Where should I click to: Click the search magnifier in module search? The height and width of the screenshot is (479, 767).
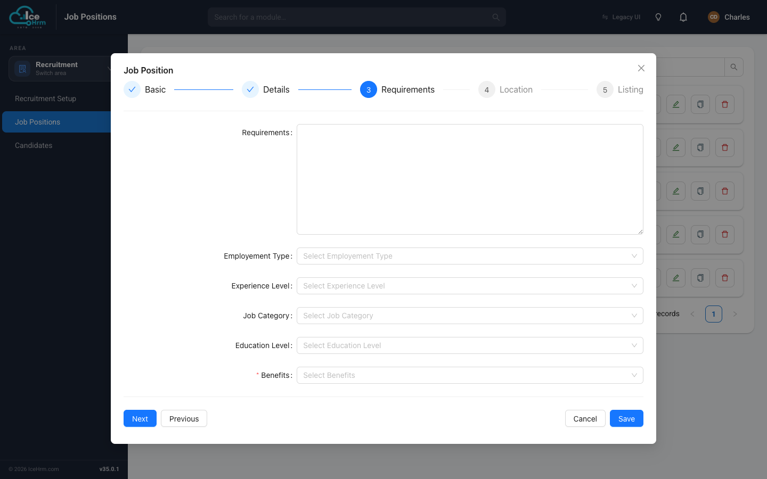tap(496, 17)
